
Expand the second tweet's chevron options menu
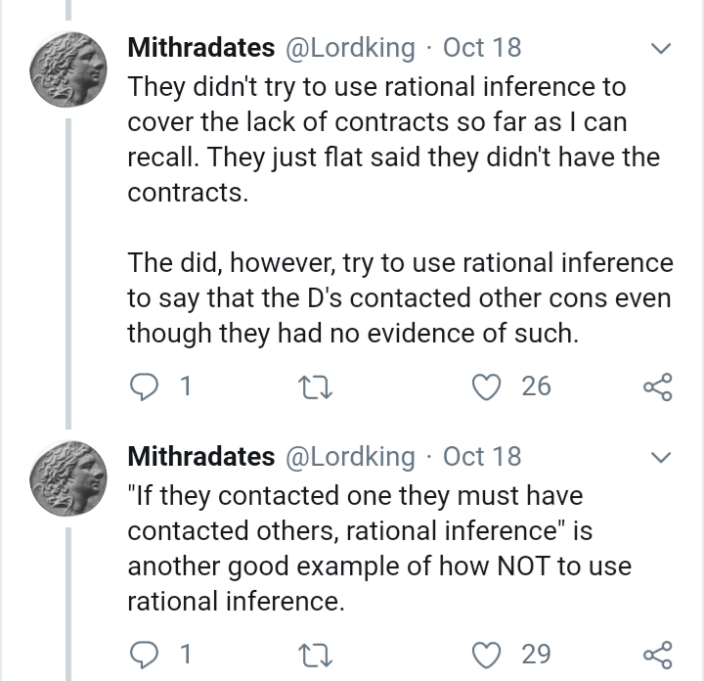(x=660, y=457)
